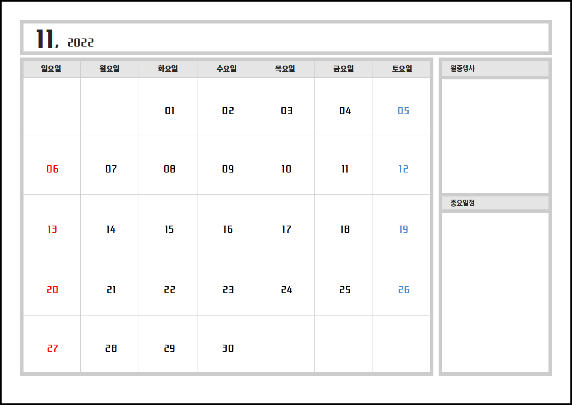This screenshot has height=405, width=572.
Task: Select date 14 in the calendar
Action: (x=111, y=229)
